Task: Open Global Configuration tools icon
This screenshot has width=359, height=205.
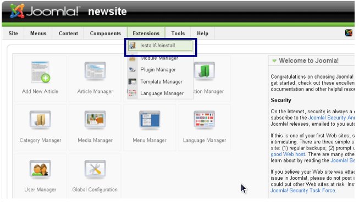Action: 95,169
